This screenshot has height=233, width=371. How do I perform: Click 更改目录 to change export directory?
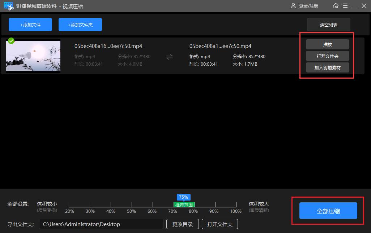(x=183, y=224)
